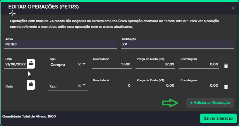Close the Editar Operações dialog
The image size is (239, 126).
pos(233,8)
